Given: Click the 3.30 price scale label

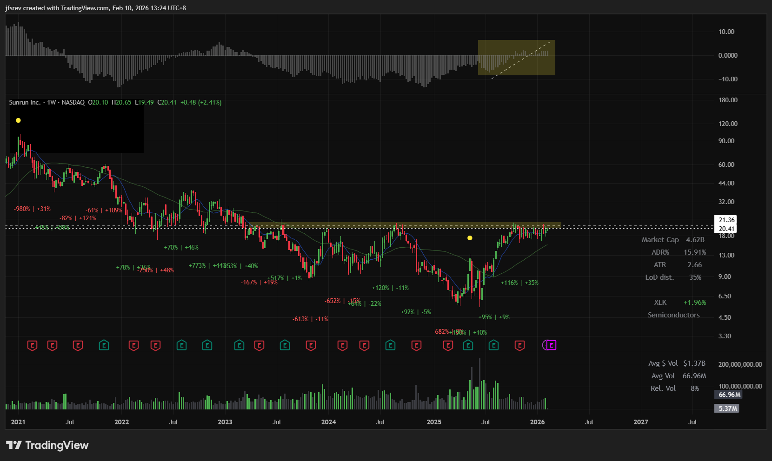Looking at the screenshot, I should point(725,336).
